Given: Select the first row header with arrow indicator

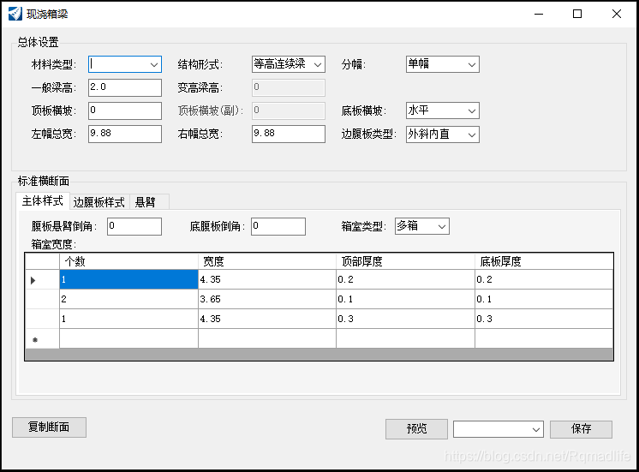Looking at the screenshot, I should point(42,279).
